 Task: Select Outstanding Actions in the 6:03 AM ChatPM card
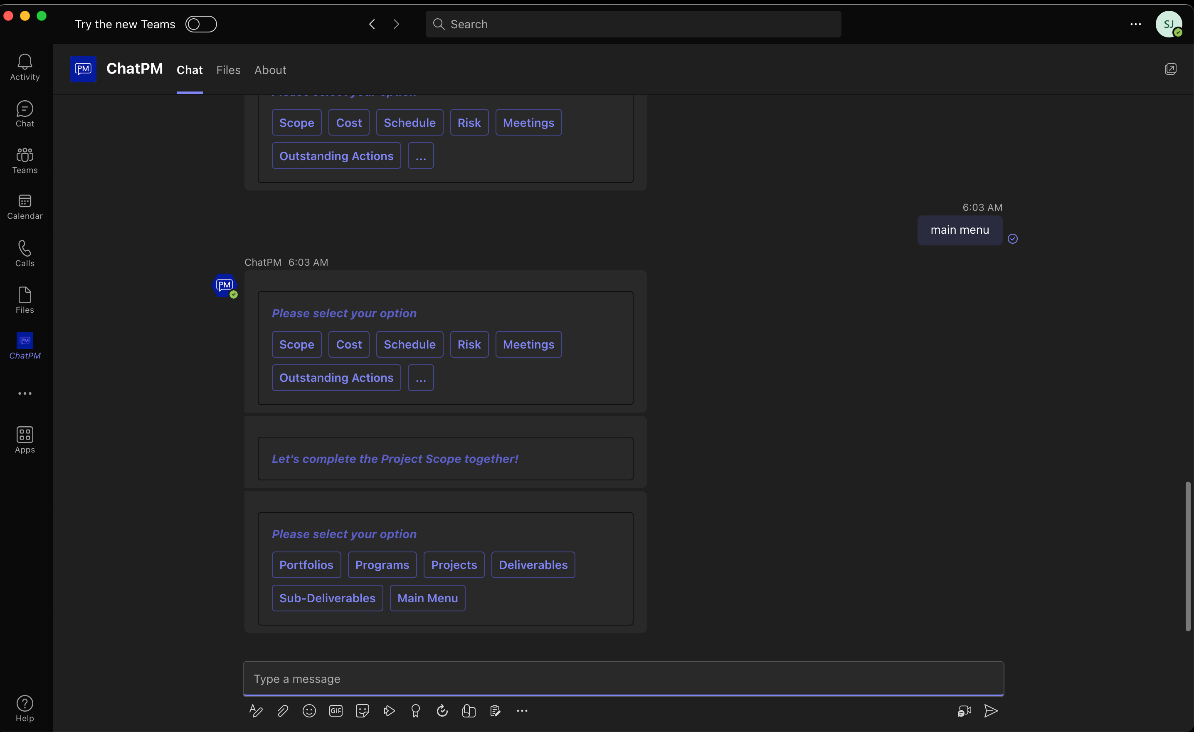336,377
